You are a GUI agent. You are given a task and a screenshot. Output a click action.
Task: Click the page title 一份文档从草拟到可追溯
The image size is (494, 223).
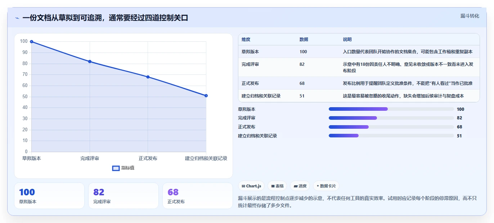click(105, 18)
